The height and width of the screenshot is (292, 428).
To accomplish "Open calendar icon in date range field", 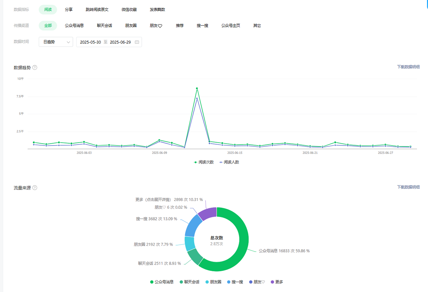I will (x=137, y=42).
